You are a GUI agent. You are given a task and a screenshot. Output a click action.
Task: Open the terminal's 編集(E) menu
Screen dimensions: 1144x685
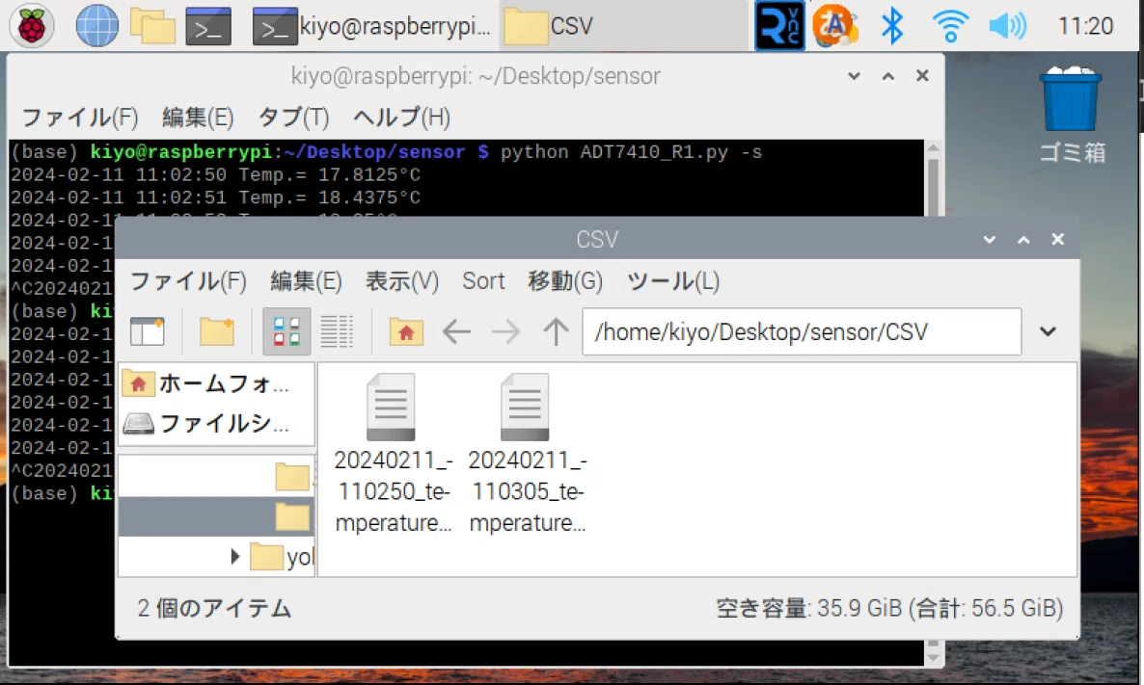coord(198,118)
